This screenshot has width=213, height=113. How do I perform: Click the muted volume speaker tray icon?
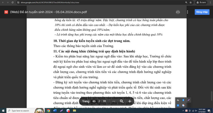pyautogui.click(x=196, y=111)
